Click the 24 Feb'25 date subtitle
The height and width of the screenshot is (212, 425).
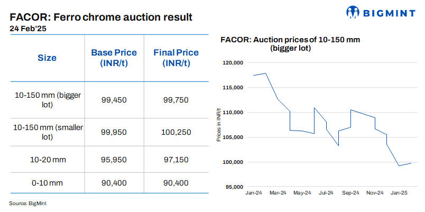[x=27, y=29]
